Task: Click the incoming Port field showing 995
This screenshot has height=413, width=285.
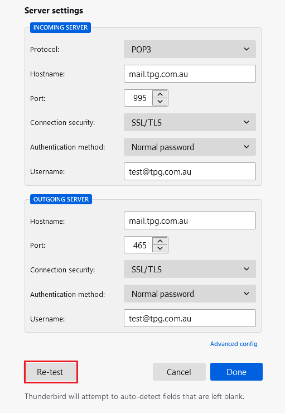Action: click(138, 98)
